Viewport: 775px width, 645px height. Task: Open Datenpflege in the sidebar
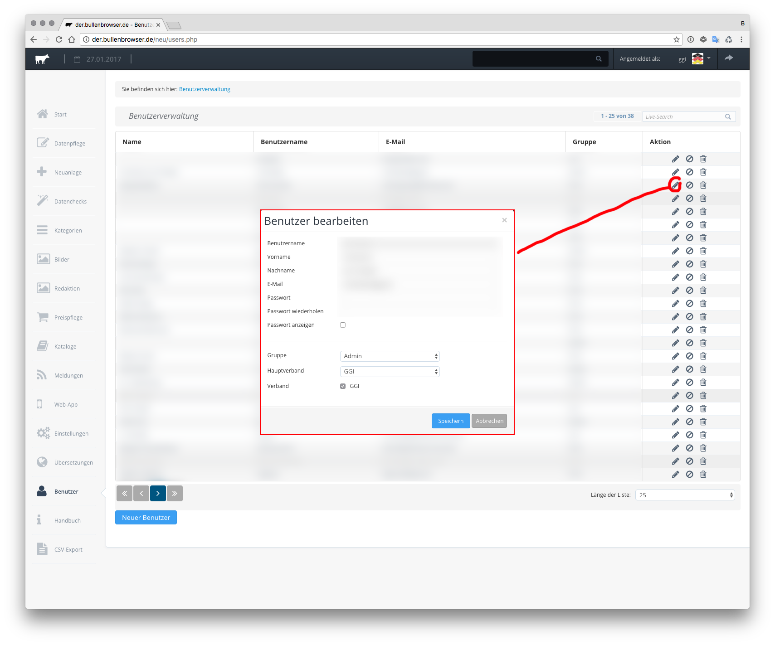69,144
